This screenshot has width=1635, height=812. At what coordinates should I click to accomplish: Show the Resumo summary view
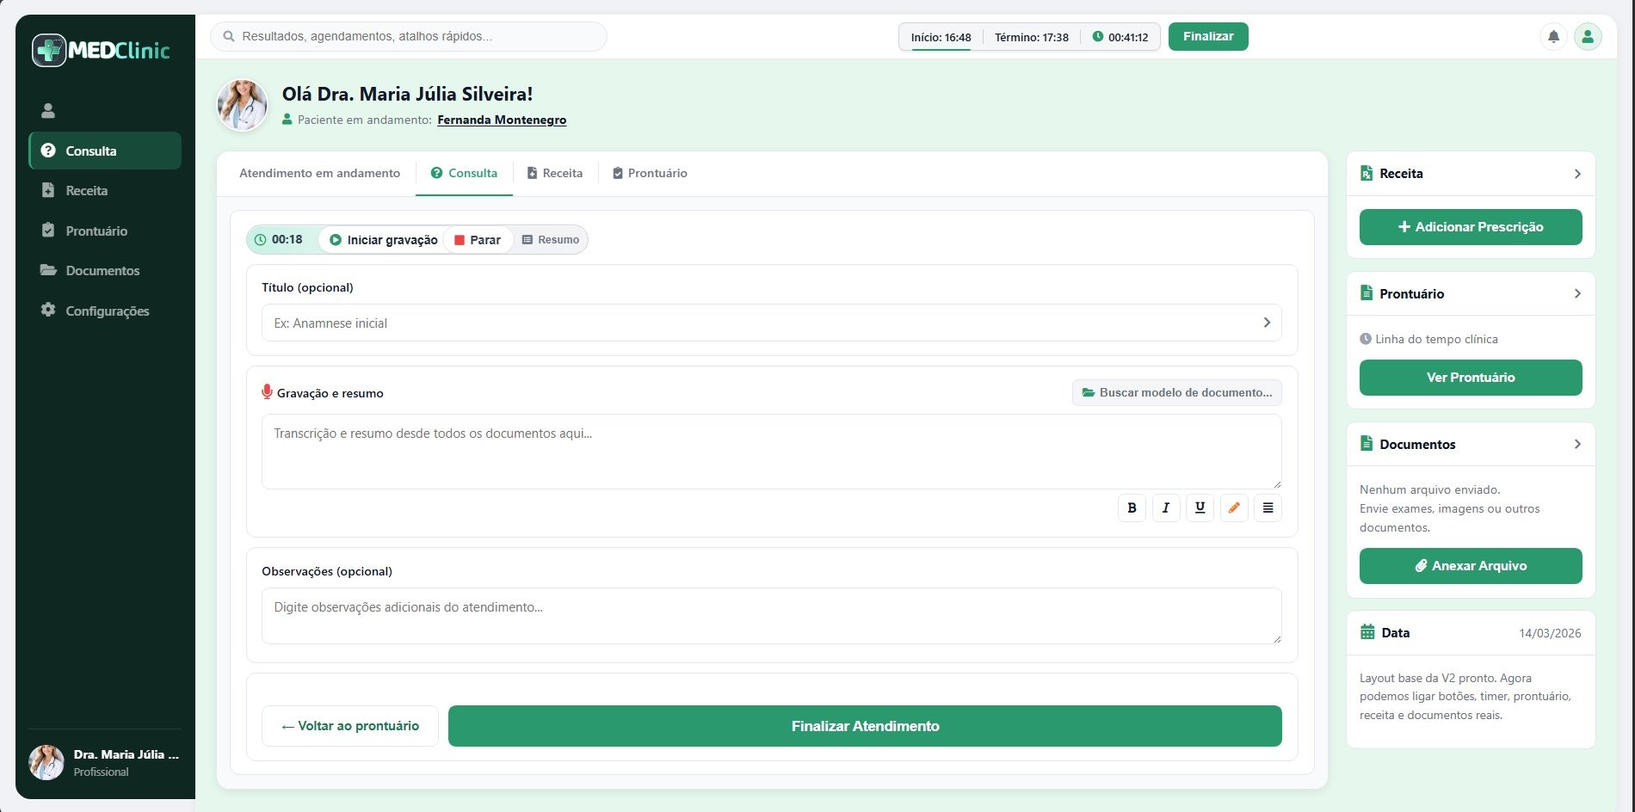[x=551, y=240]
